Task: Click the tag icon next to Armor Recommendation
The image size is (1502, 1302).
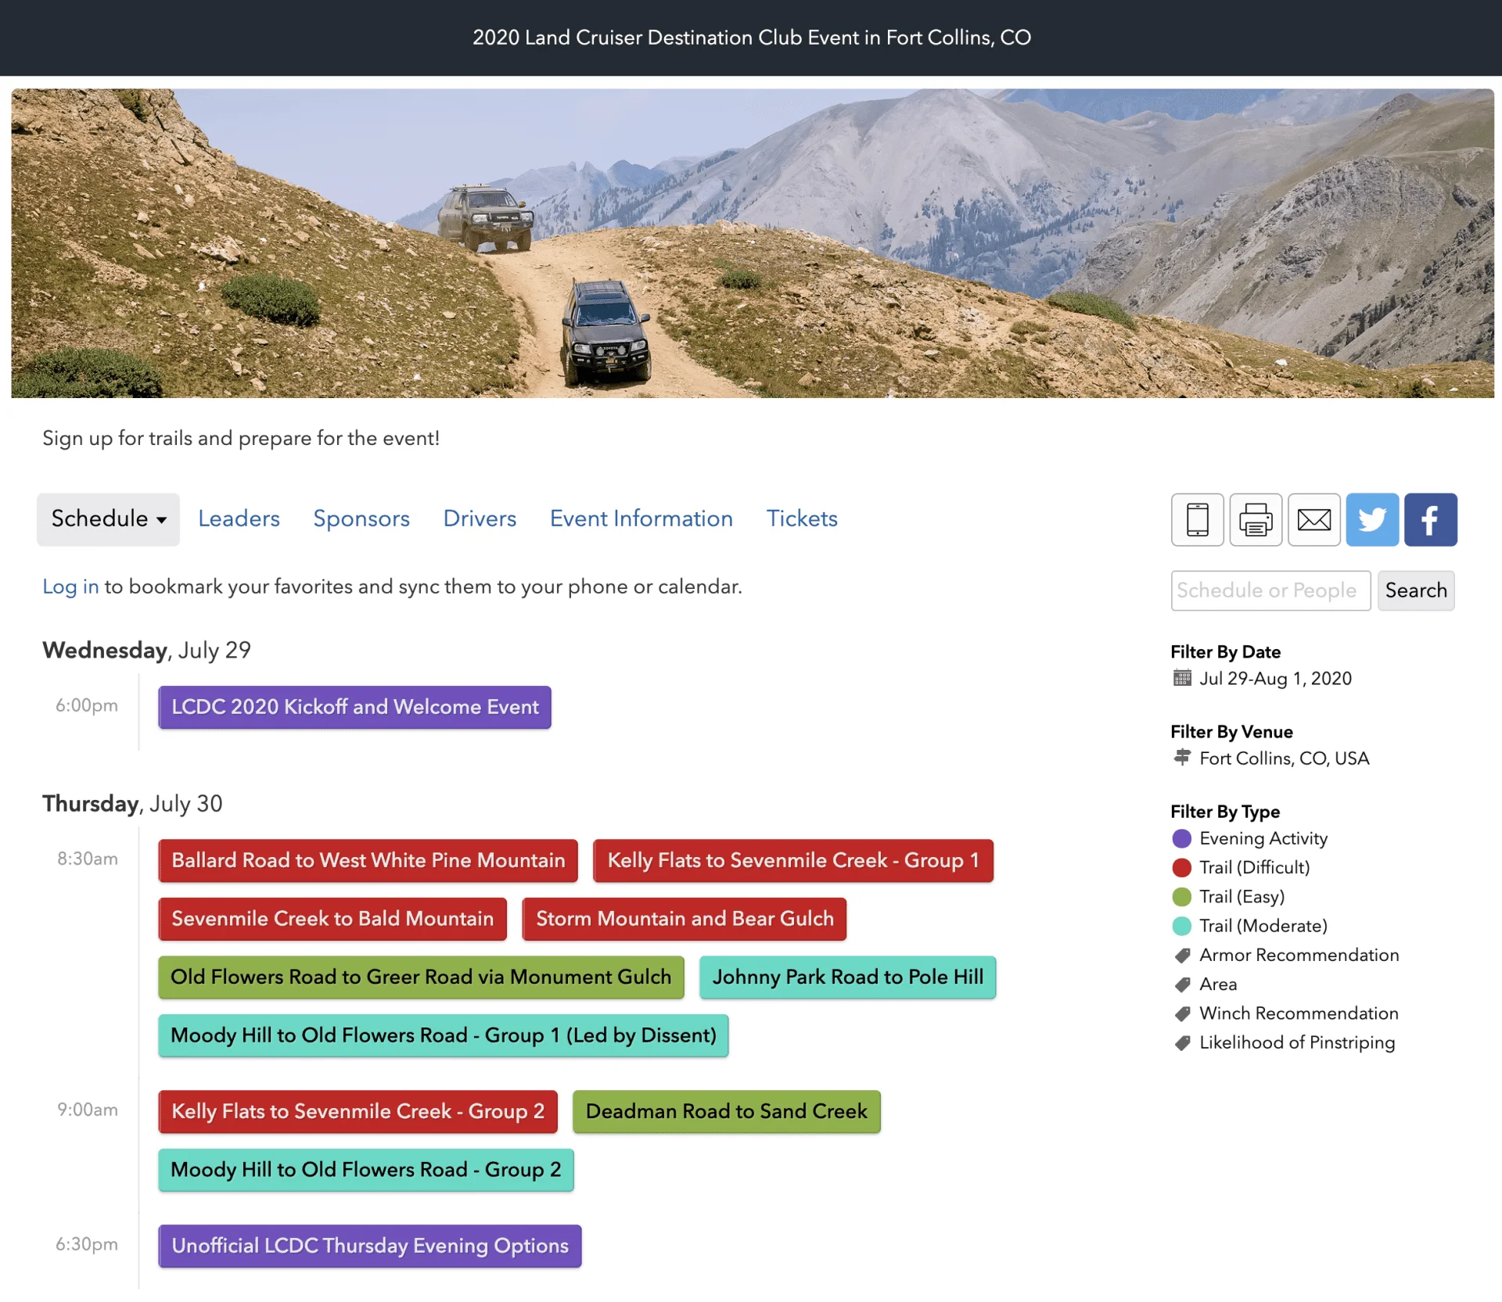Action: (x=1182, y=956)
